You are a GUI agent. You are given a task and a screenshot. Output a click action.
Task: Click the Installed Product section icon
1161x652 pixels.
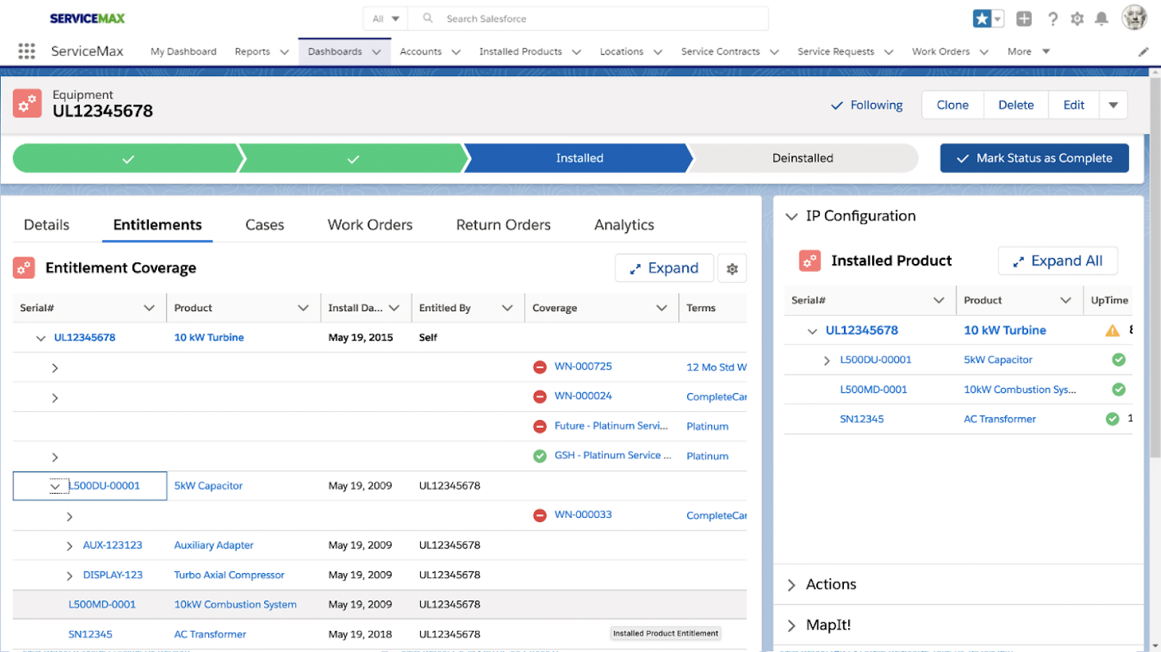pyautogui.click(x=810, y=260)
